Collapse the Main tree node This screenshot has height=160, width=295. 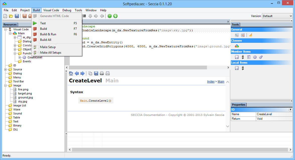click(x=10, y=34)
